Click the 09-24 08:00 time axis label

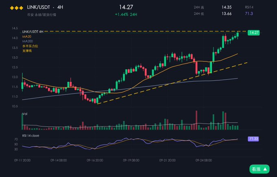[x=204, y=160]
